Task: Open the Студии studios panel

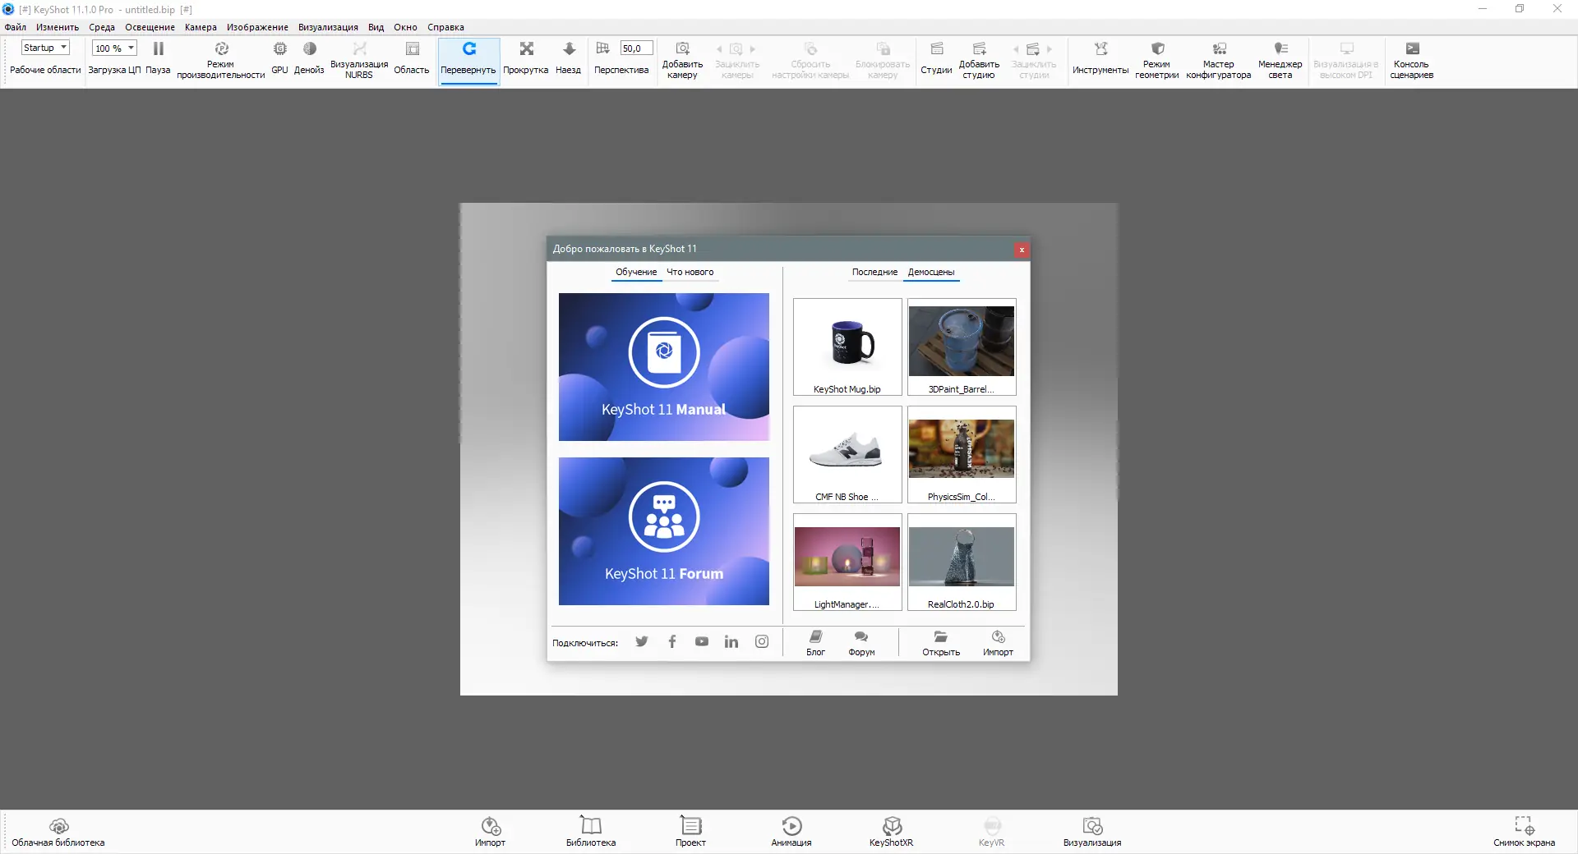Action: (x=936, y=59)
